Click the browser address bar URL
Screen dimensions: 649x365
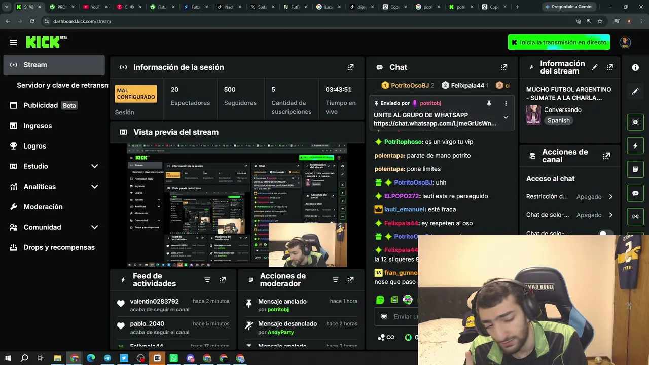tap(82, 21)
